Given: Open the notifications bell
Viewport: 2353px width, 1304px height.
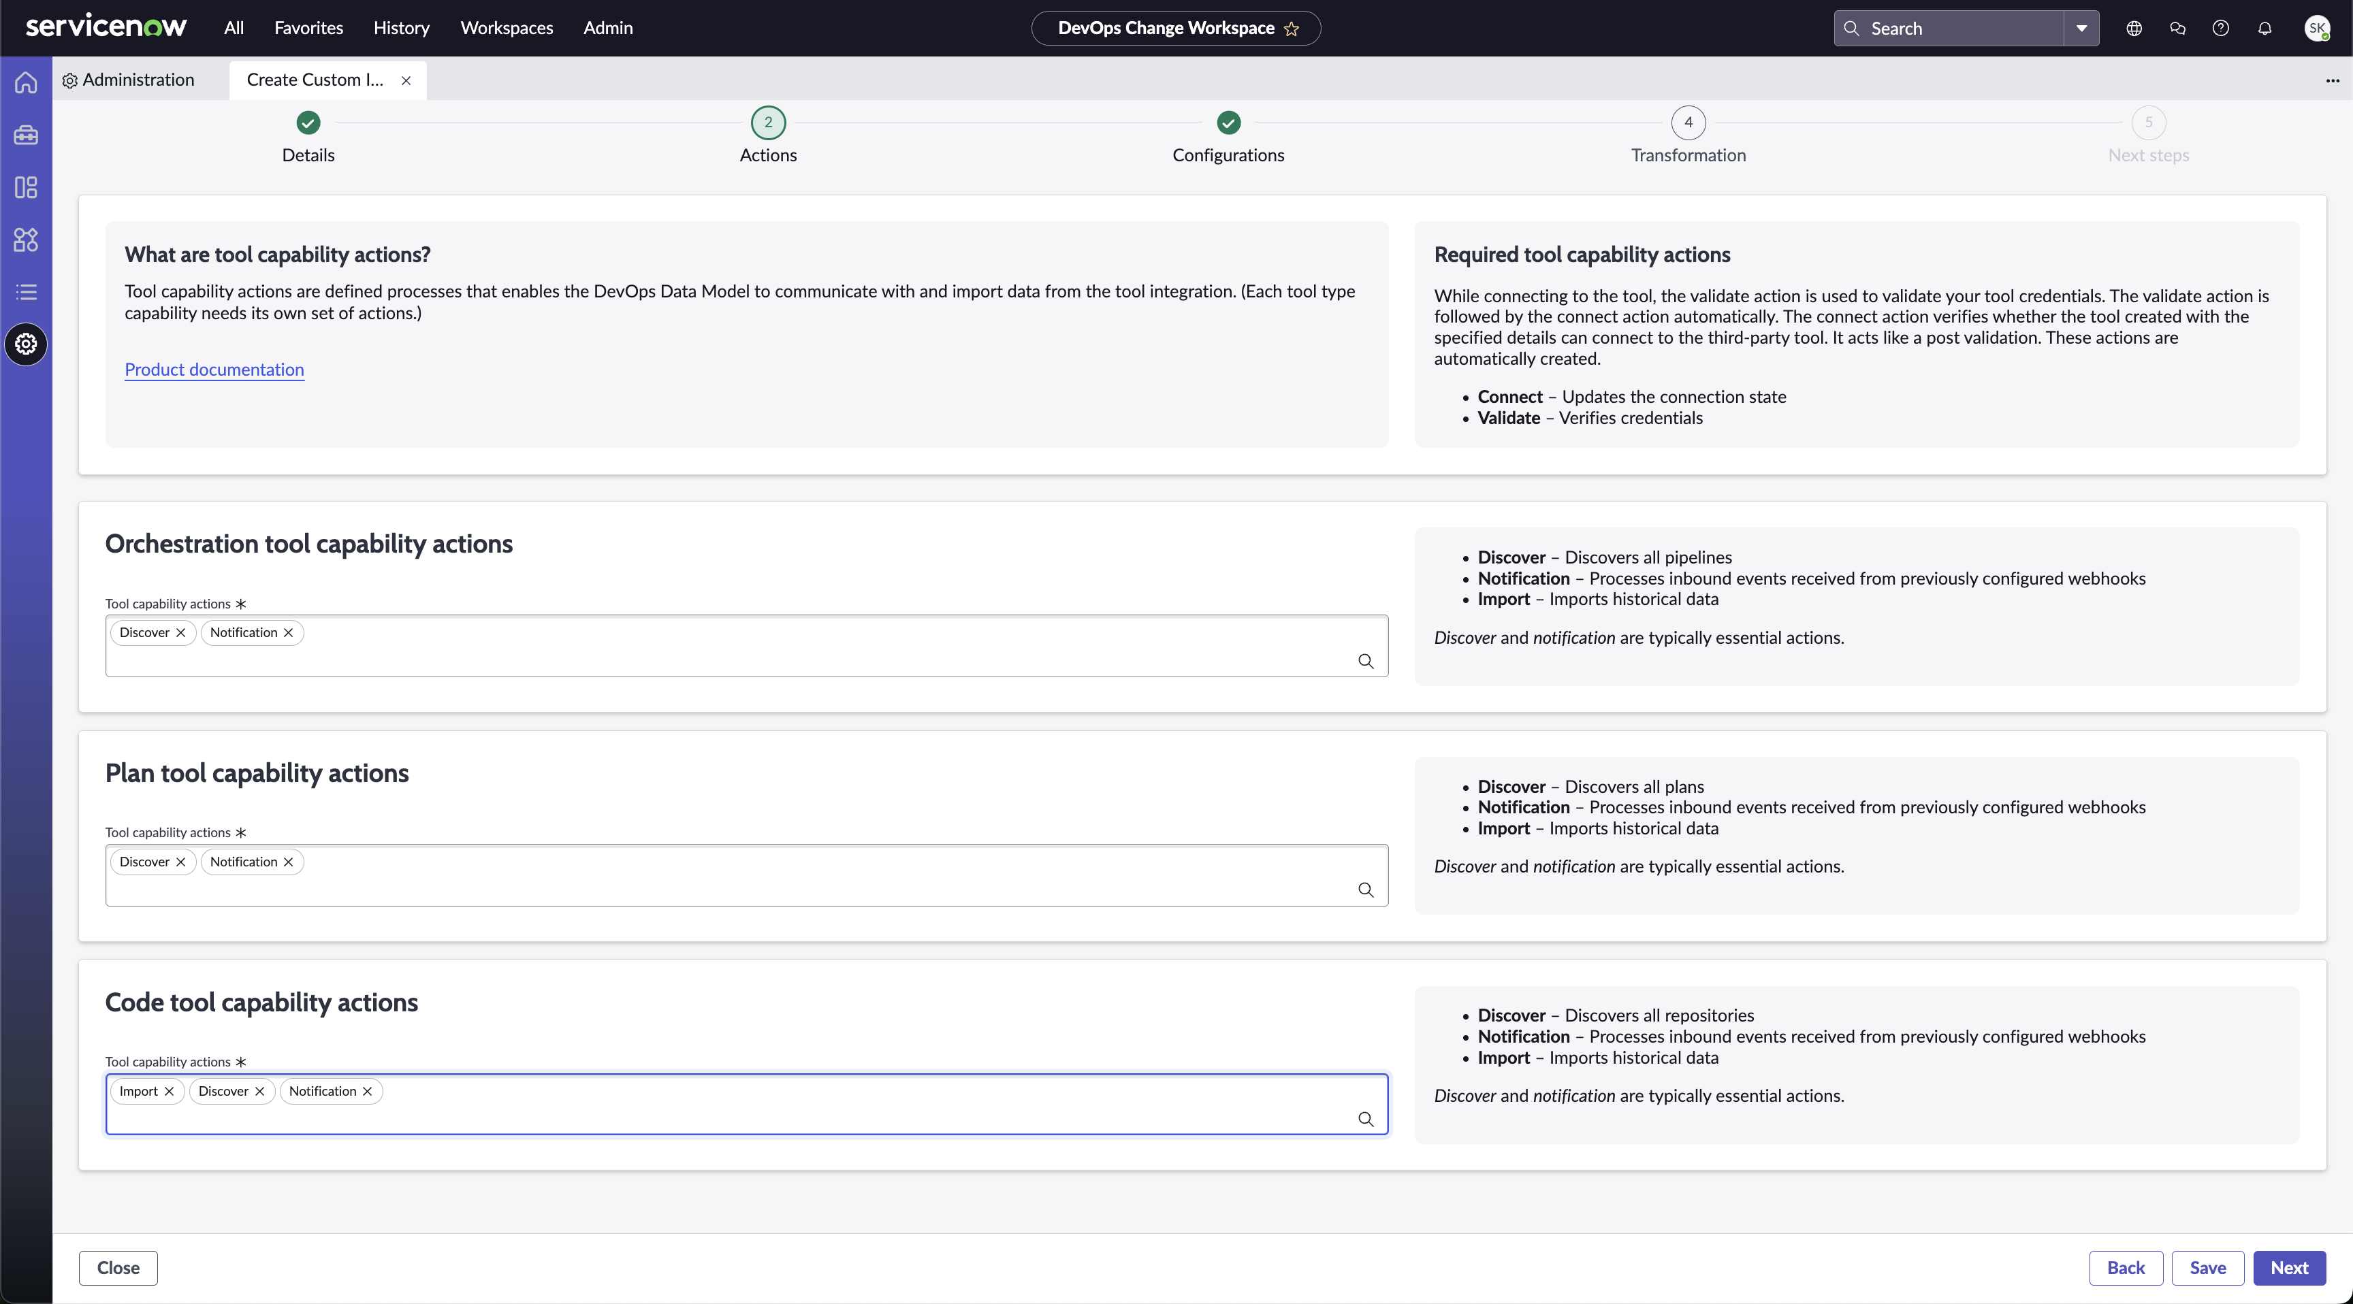Looking at the screenshot, I should pos(2264,29).
